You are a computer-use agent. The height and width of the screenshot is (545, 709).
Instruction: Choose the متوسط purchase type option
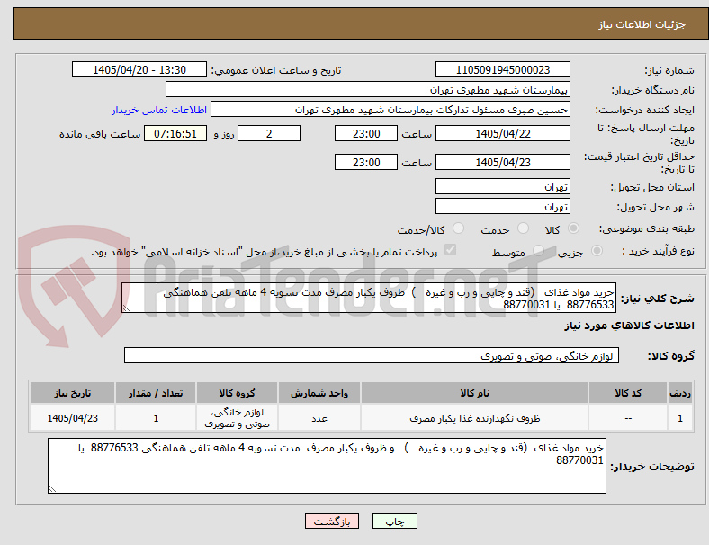pyautogui.click(x=538, y=251)
